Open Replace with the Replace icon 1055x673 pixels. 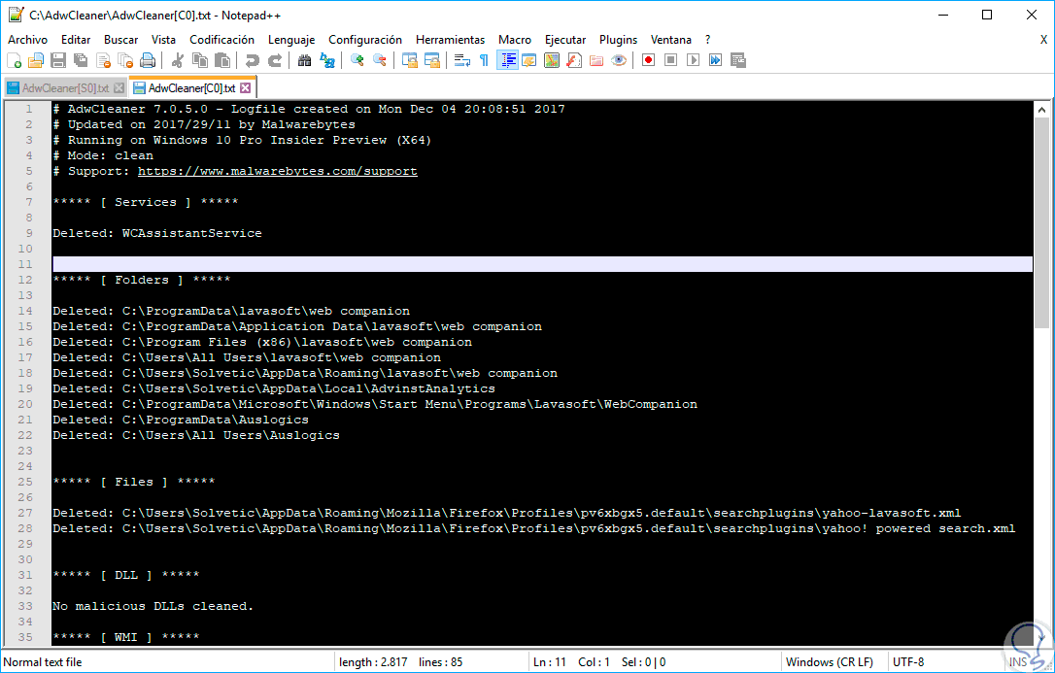[327, 60]
